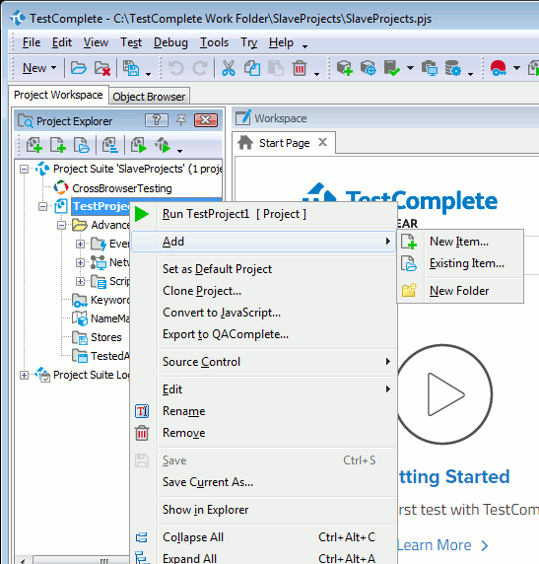Choose Export to QAComplete... menu entry
539x564 pixels.
263,334
